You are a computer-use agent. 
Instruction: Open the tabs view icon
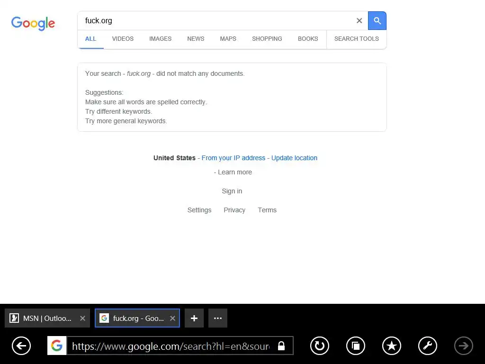[355, 346]
